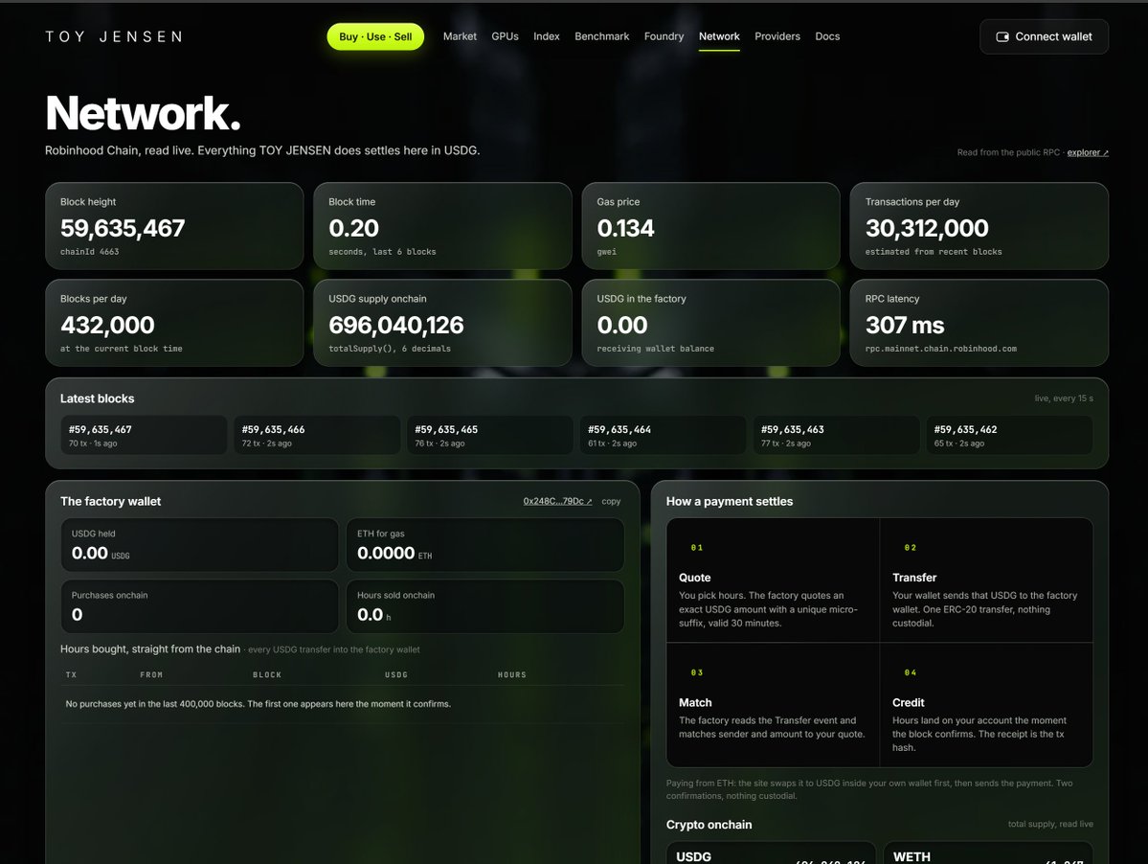The height and width of the screenshot is (864, 1148).
Task: Click the USDG crypto card
Action: tap(771, 853)
